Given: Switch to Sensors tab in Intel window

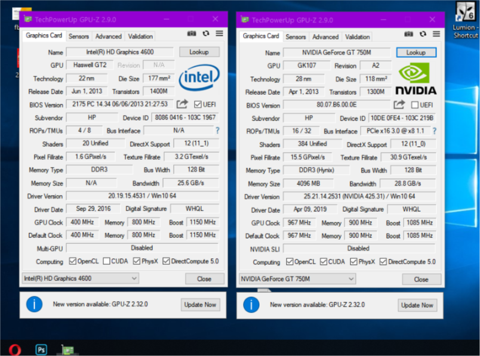Looking at the screenshot, I should coord(79,36).
